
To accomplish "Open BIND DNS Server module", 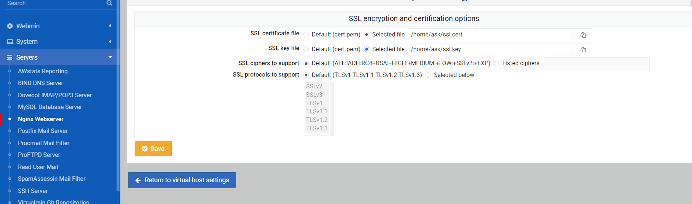I will pyautogui.click(x=41, y=83).
